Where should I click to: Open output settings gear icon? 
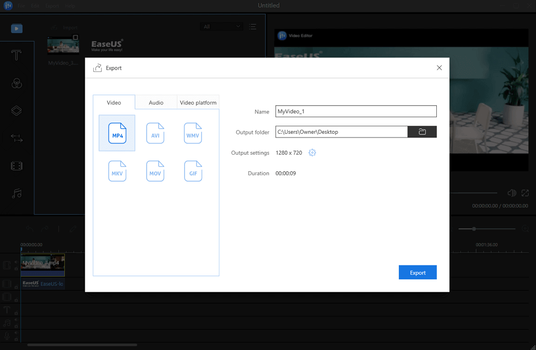(x=312, y=153)
